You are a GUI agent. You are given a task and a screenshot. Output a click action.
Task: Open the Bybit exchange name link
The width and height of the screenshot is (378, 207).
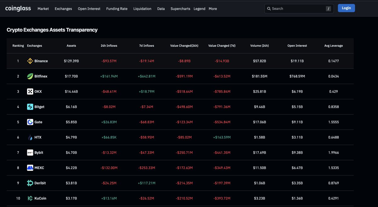click(x=39, y=153)
